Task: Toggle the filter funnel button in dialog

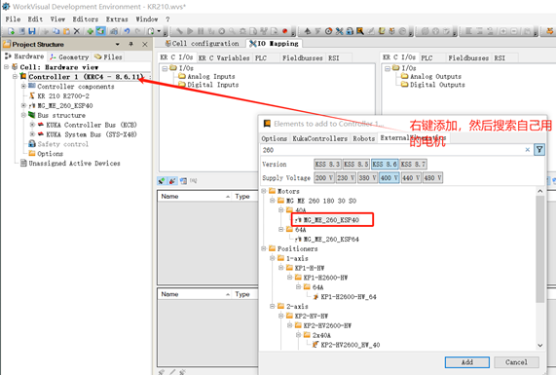Action: [539, 150]
